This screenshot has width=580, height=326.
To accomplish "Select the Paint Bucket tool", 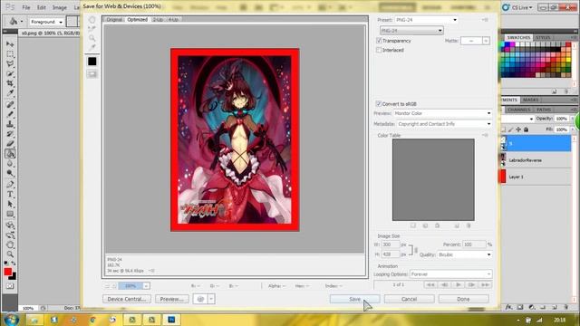I will (10, 153).
